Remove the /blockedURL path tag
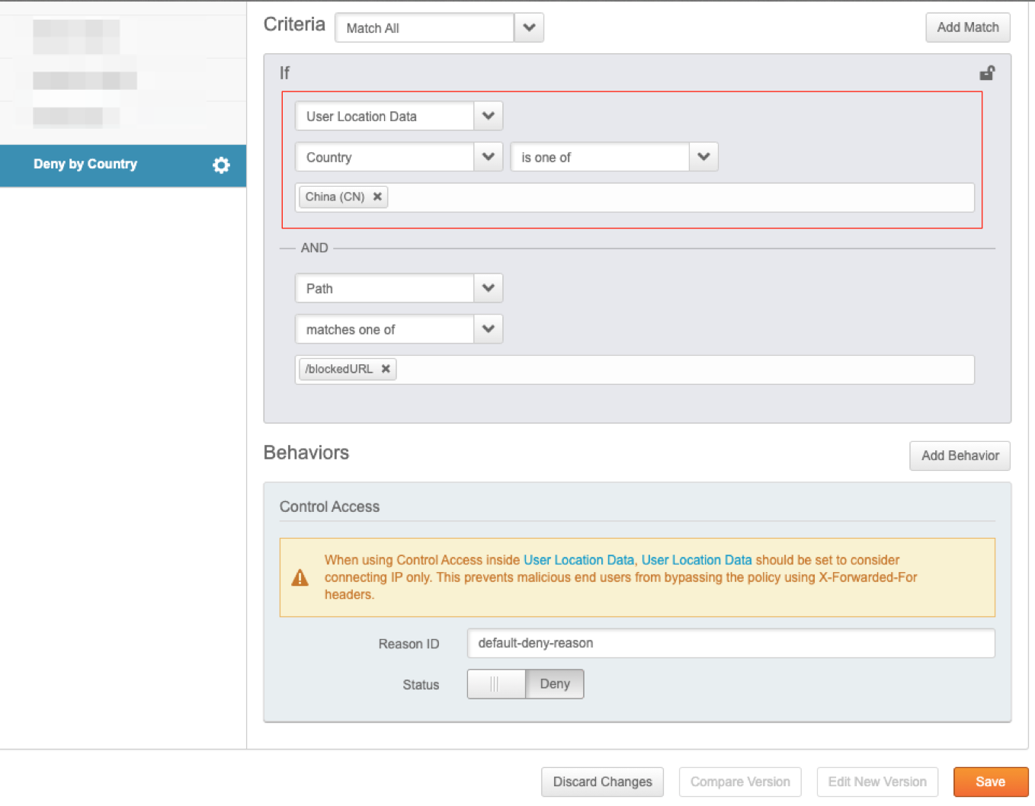The height and width of the screenshot is (806, 1035). [386, 369]
